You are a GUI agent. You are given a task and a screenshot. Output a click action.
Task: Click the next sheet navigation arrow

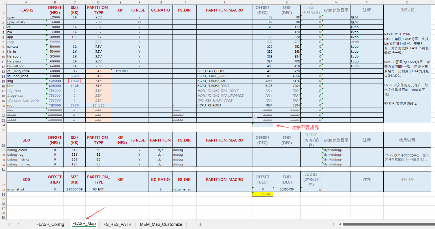(x=18, y=224)
